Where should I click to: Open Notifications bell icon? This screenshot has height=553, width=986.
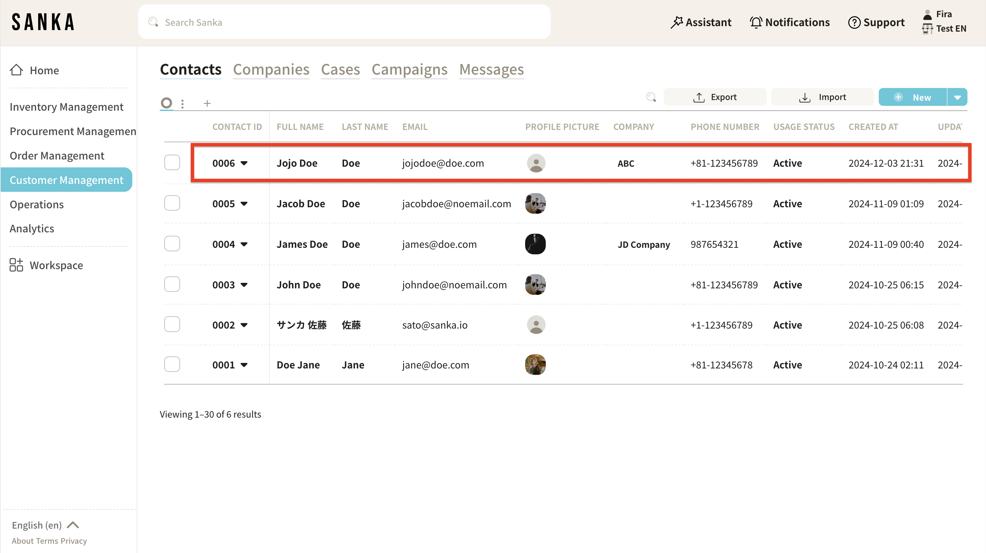(756, 22)
